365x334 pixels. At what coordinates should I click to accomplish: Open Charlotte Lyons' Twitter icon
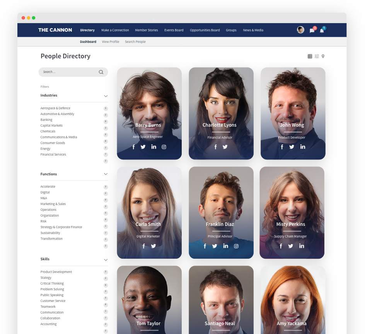pyautogui.click(x=225, y=147)
